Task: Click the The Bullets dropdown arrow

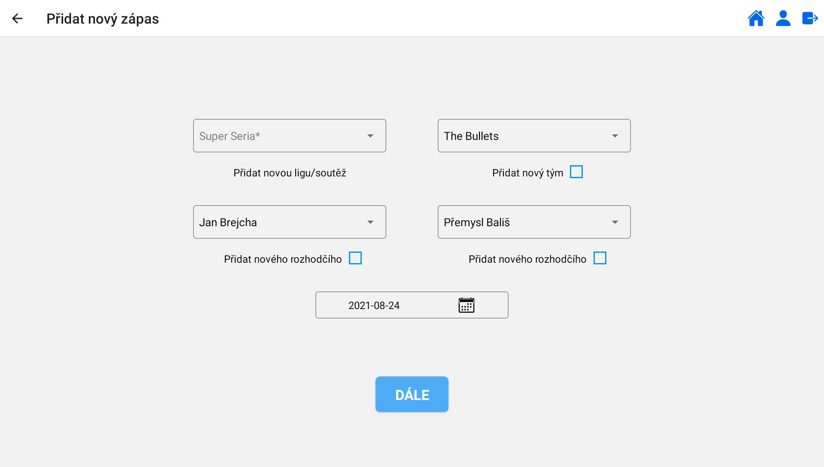Action: point(615,136)
